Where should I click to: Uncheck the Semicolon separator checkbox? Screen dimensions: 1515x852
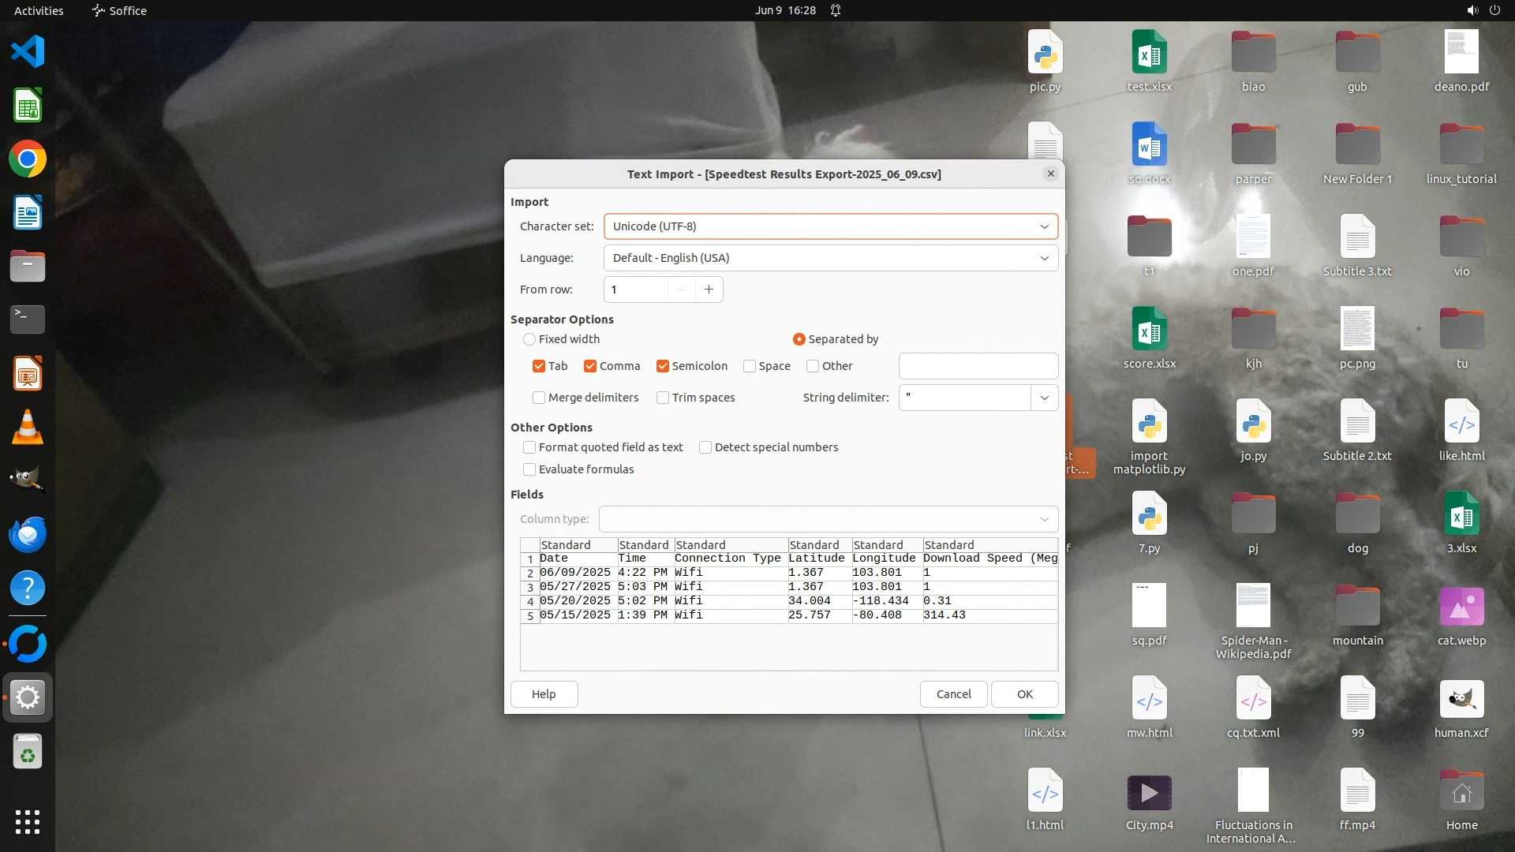tap(663, 366)
